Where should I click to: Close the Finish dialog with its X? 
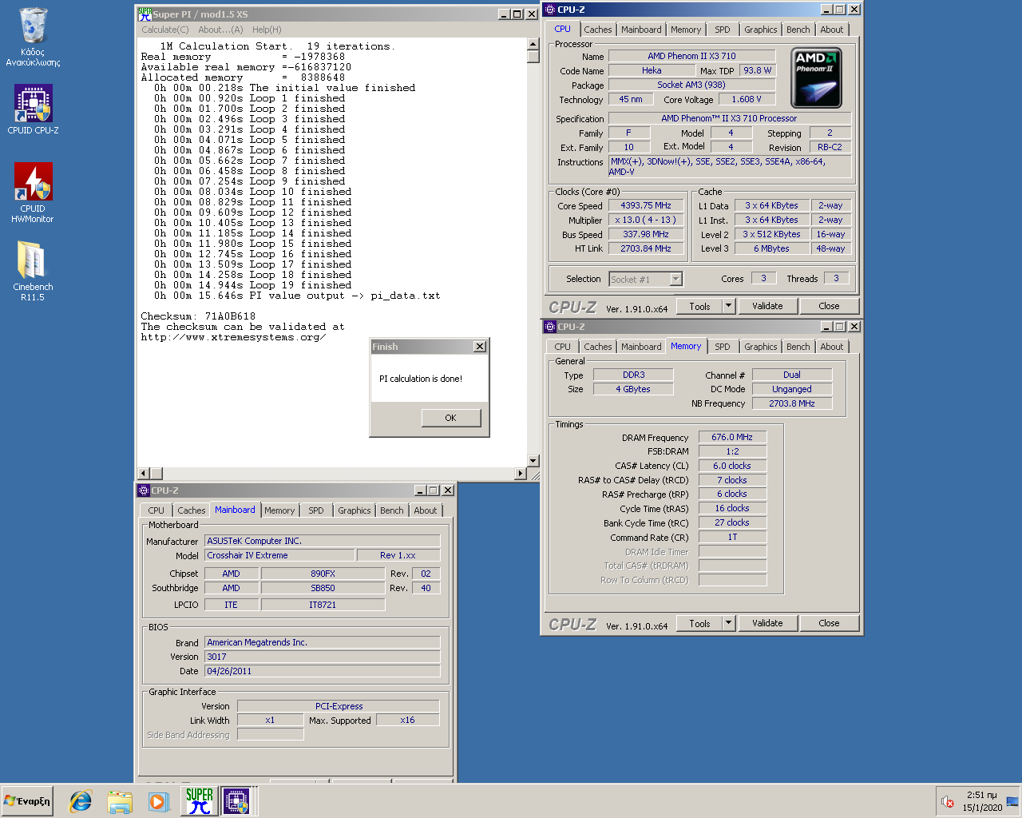479,347
